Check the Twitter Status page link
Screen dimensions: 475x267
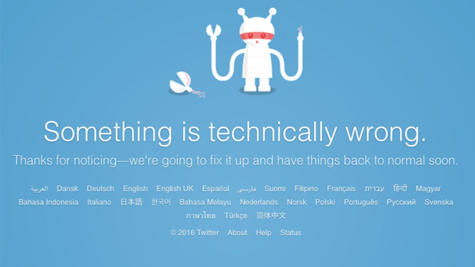290,233
